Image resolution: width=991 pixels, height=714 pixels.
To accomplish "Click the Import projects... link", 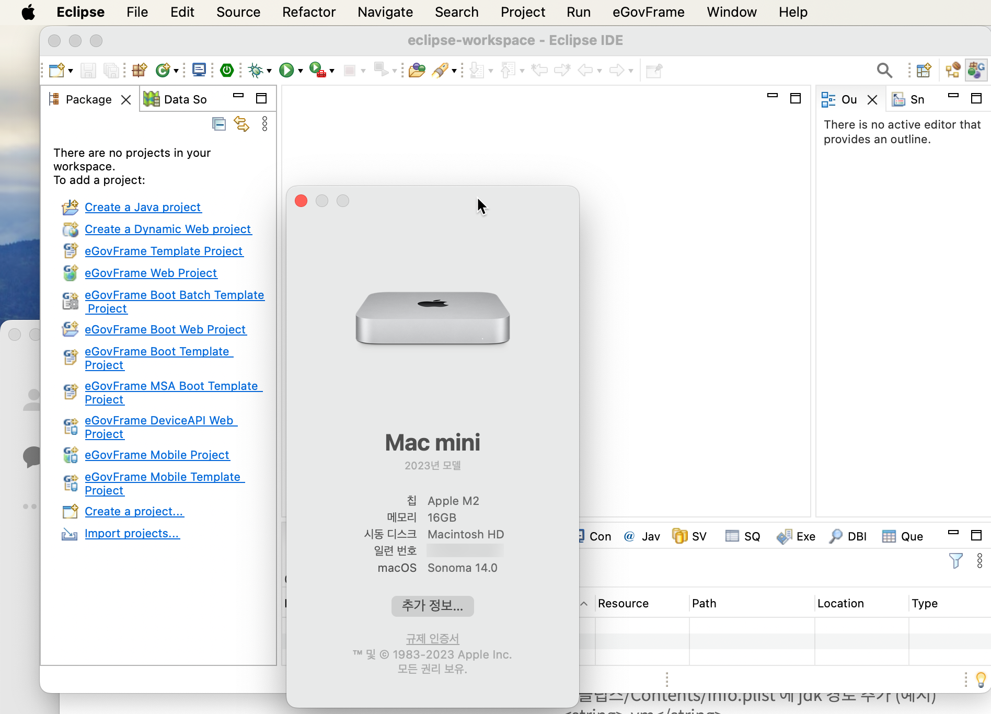I will [x=132, y=533].
